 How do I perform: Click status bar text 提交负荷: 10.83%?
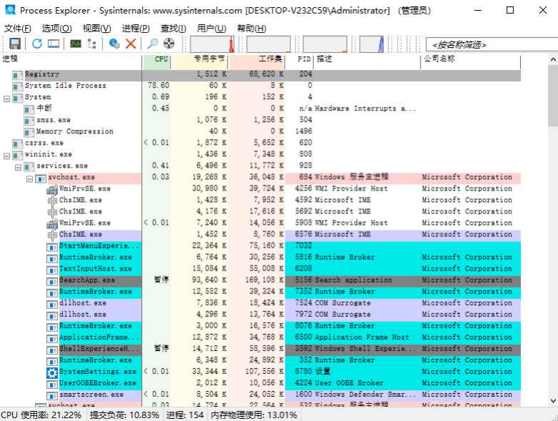[x=125, y=415]
